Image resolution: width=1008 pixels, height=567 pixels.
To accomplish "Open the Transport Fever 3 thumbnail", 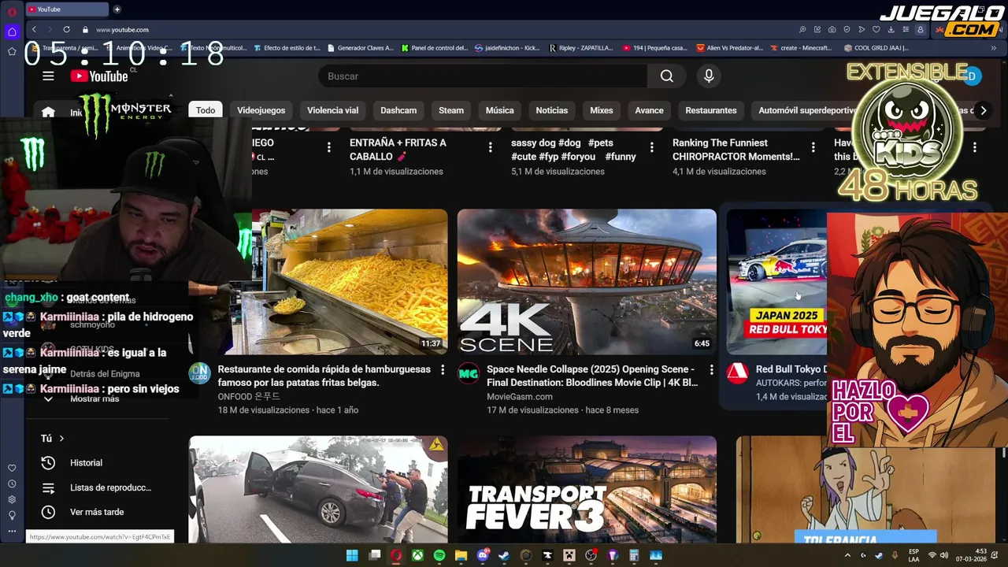I will tap(587, 489).
